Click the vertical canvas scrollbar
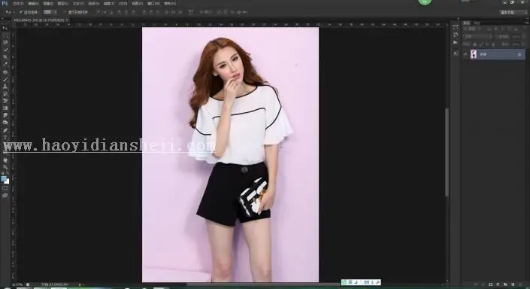This screenshot has width=530, height=289. 447,152
